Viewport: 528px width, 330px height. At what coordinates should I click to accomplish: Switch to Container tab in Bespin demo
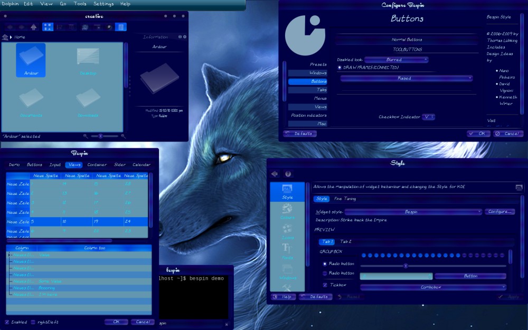97,165
